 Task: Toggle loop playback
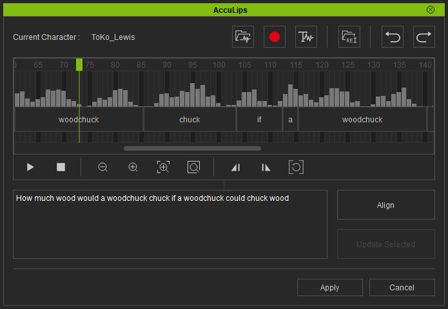pyautogui.click(x=296, y=167)
